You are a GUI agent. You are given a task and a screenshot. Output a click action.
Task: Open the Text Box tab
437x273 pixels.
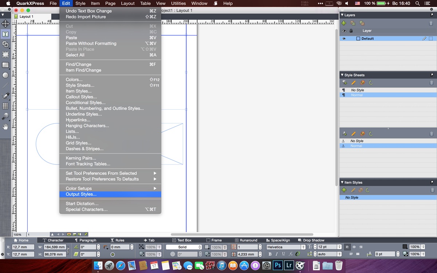(x=182, y=240)
